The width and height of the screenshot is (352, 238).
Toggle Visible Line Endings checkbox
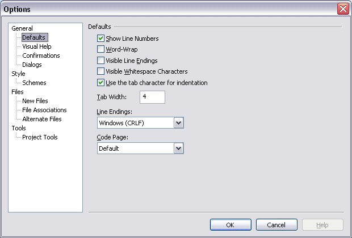point(101,61)
